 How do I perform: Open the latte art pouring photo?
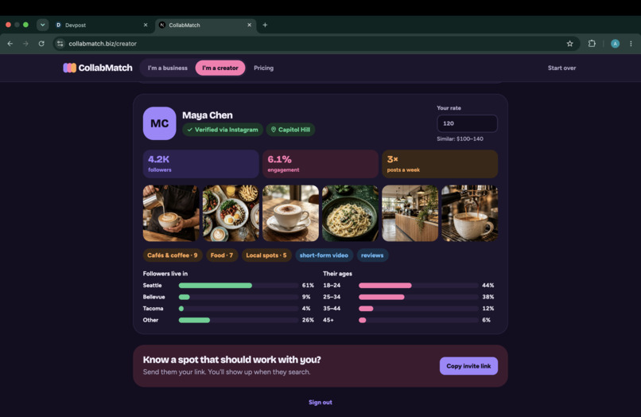(171, 213)
